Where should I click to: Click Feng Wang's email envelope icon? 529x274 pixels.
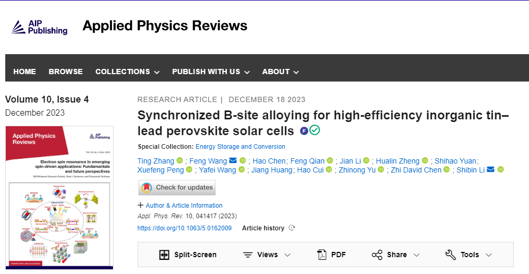pyautogui.click(x=233, y=161)
